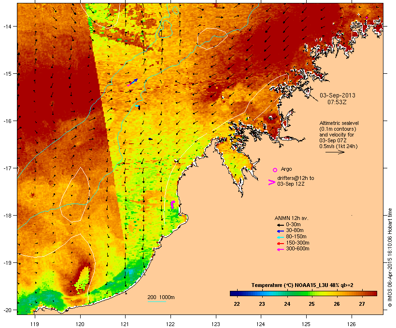
Task: Click the black 0-30m arrow in ANMN legend
Action: pos(280,225)
